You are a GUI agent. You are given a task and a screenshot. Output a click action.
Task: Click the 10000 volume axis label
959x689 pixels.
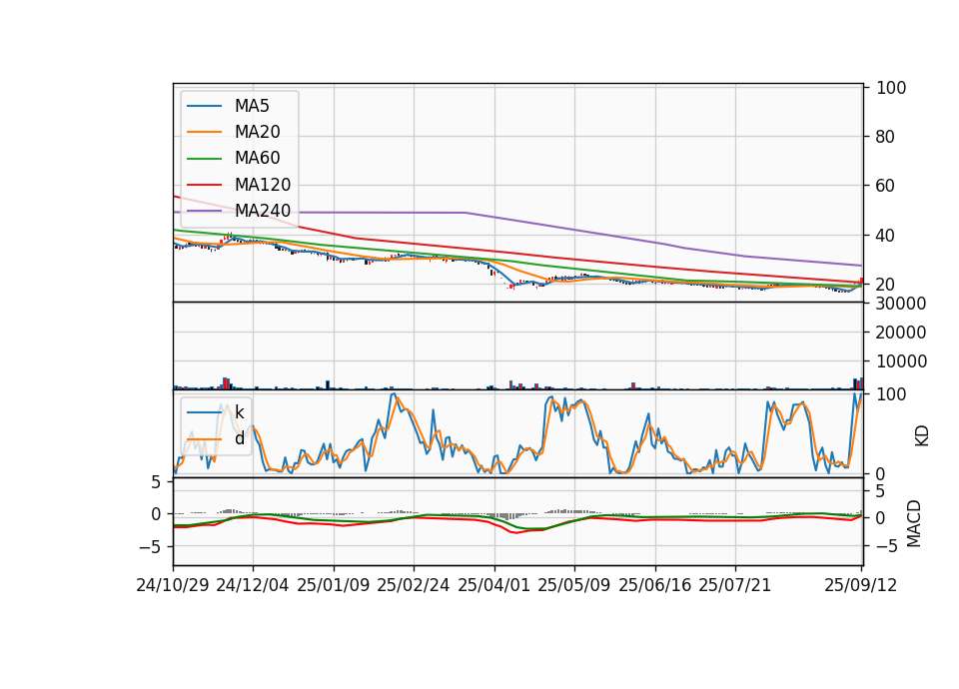coord(901,361)
